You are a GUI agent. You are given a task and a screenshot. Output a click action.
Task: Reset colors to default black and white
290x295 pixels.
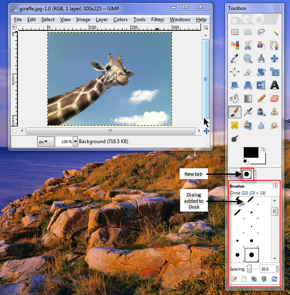tap(246, 161)
